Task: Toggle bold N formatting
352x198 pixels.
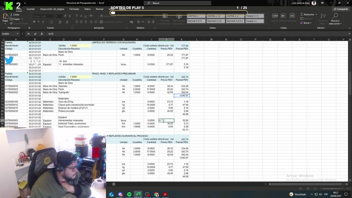Action: (34, 22)
